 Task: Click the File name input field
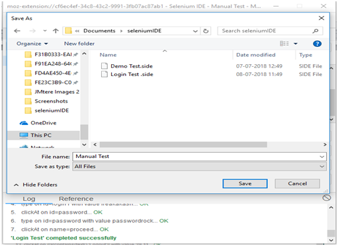coord(199,157)
